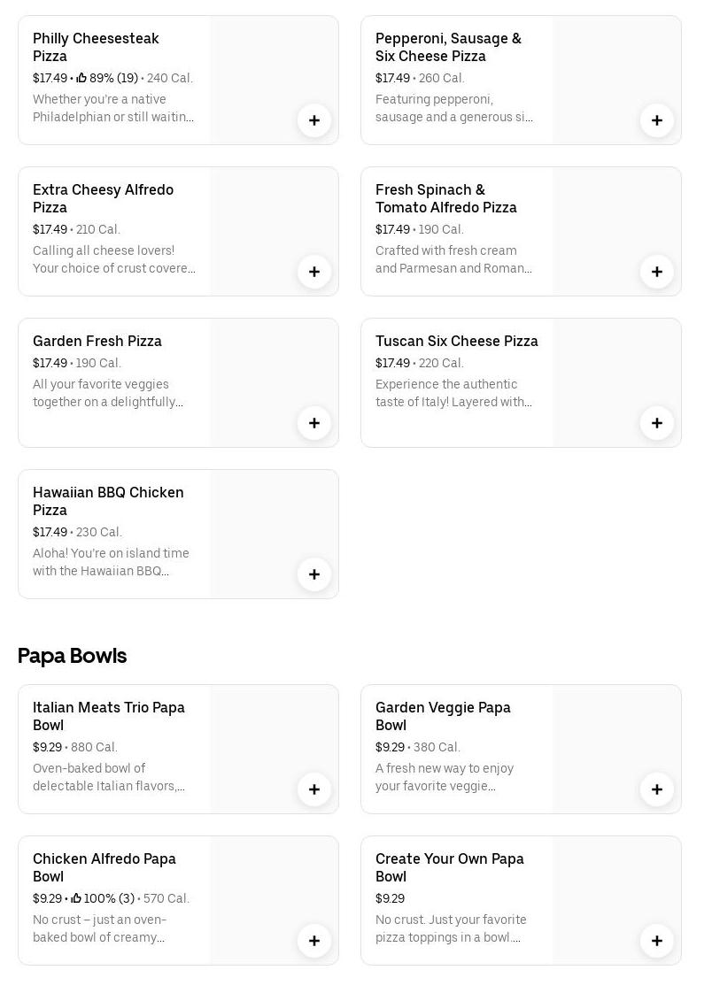Add Garden Veggie Papa Bowl to cart
This screenshot has height=993, width=712.
coord(657,789)
